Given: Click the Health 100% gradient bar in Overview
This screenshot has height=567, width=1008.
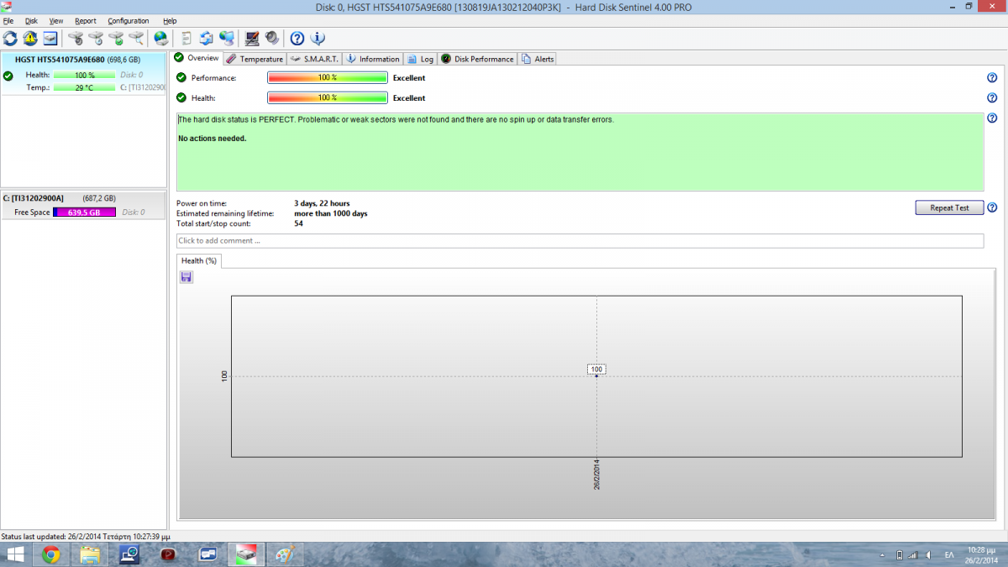Looking at the screenshot, I should pos(328,97).
